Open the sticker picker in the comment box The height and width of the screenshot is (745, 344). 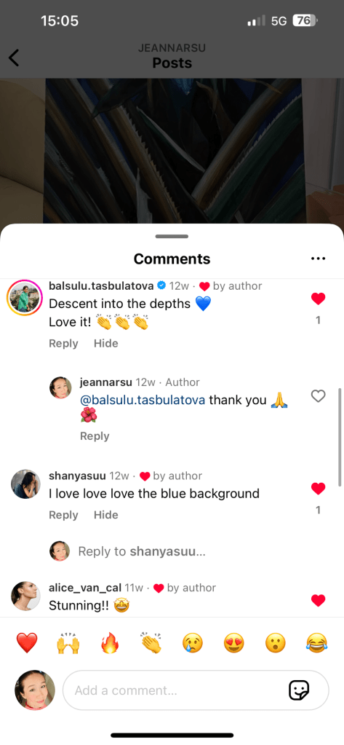click(299, 690)
